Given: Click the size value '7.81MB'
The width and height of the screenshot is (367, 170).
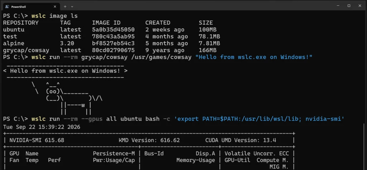Looking at the screenshot, I should coord(209,44).
